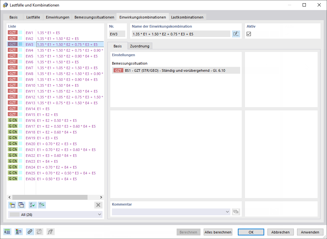Invert the list selection
This screenshot has height=239, width=327.
[x=42, y=205]
